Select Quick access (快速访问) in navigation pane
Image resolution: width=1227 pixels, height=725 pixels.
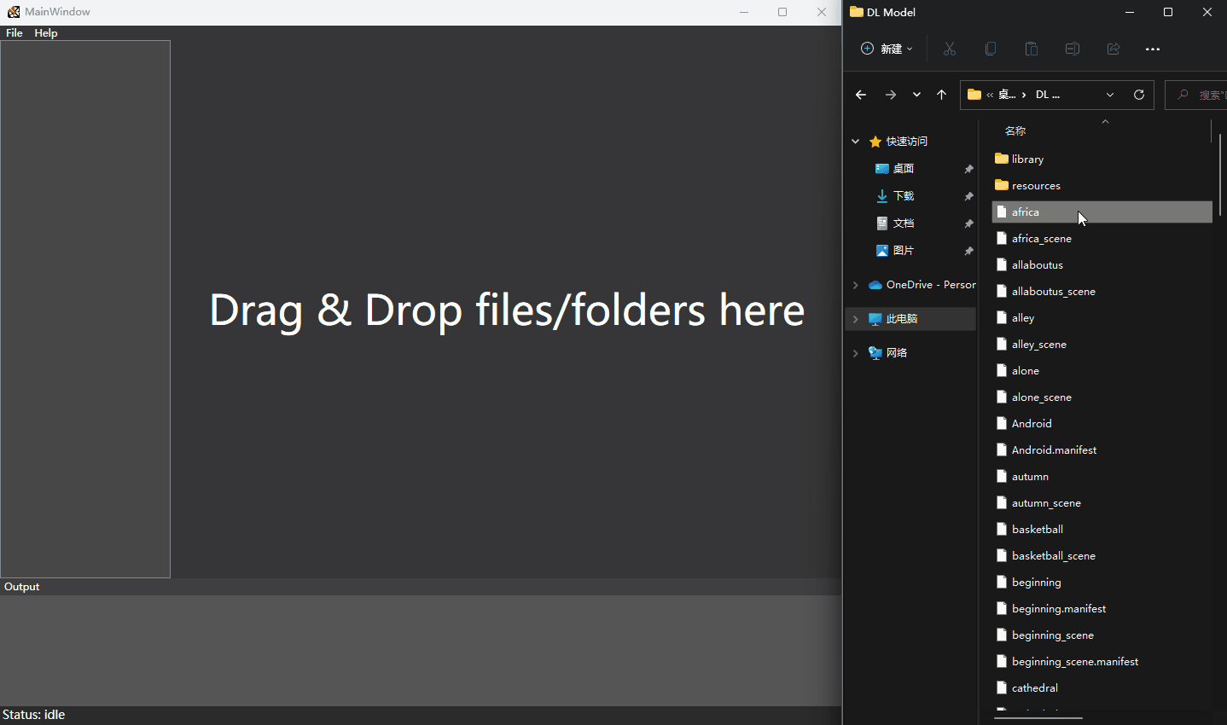[x=906, y=142]
